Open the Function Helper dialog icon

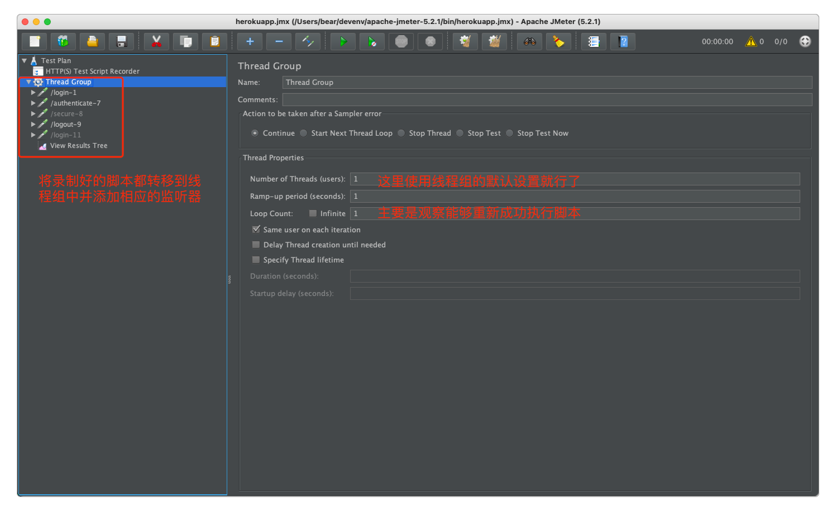[x=594, y=41]
